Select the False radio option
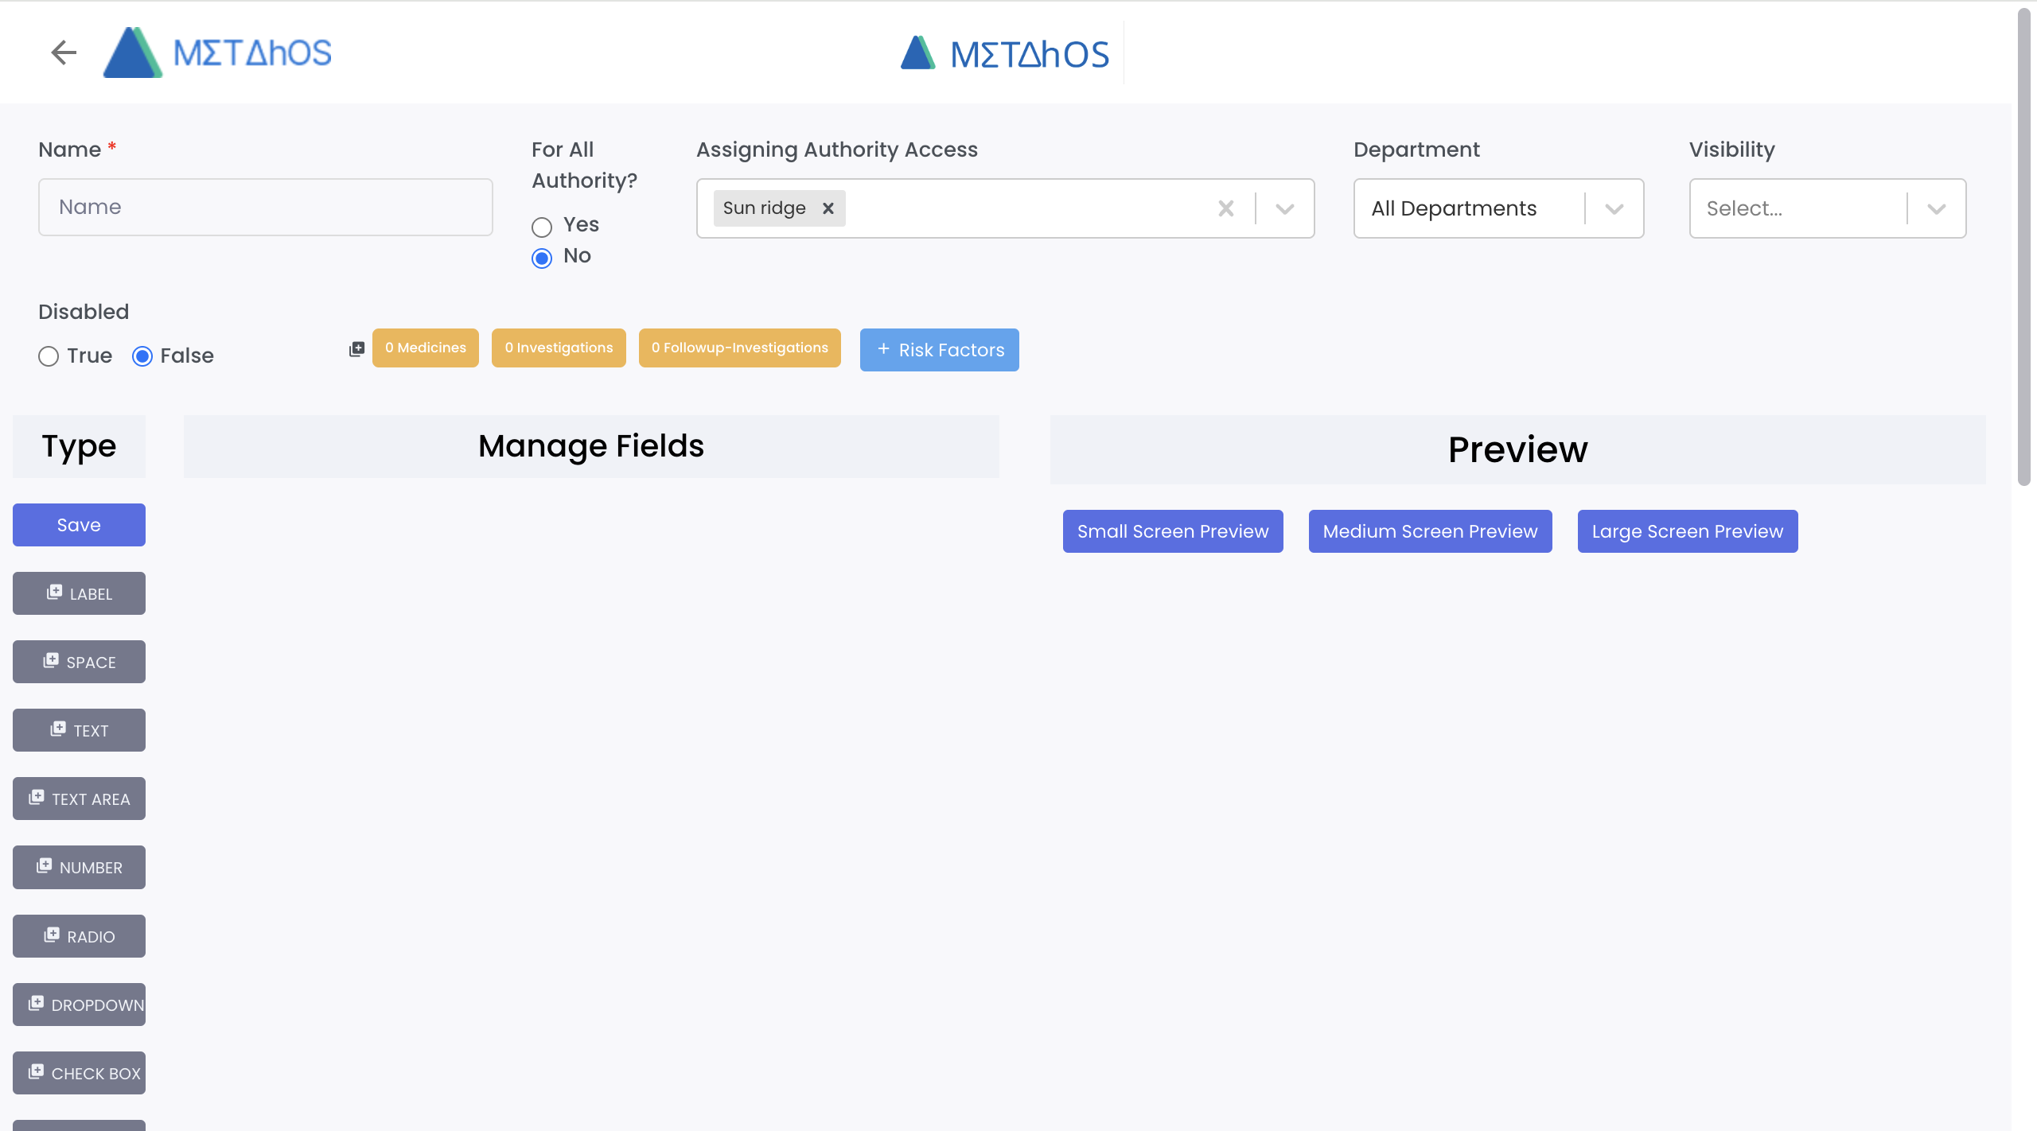Image resolution: width=2037 pixels, height=1131 pixels. (x=142, y=356)
